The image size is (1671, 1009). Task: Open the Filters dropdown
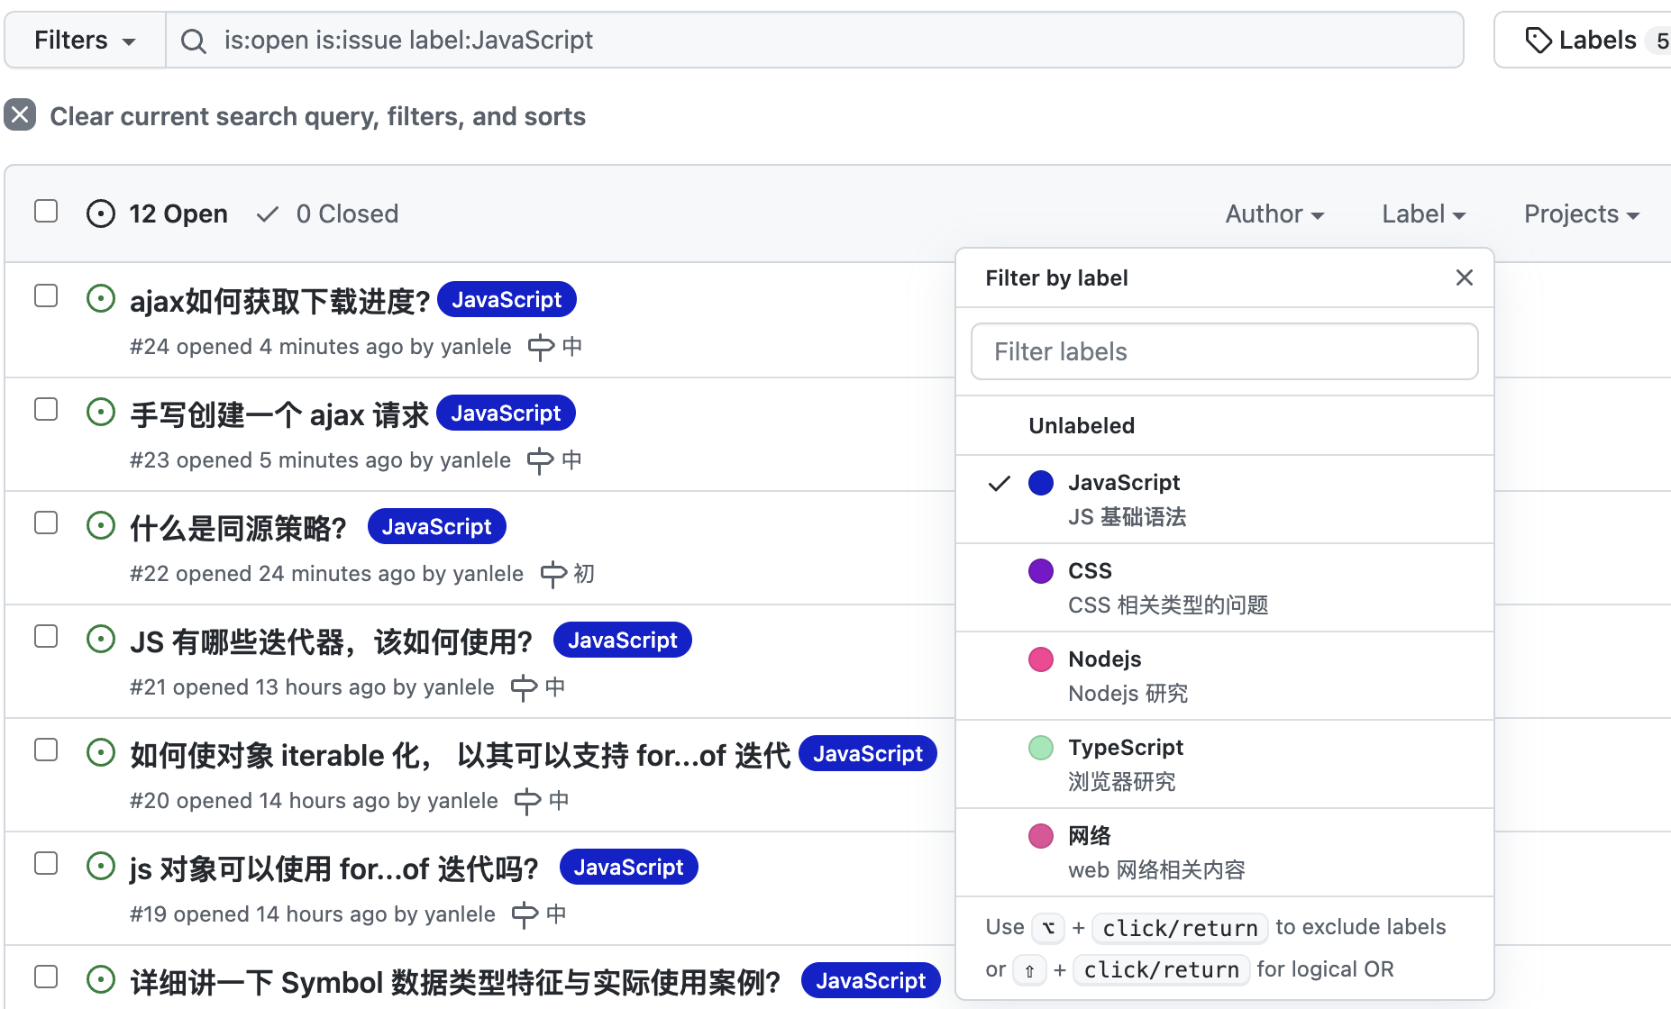[x=85, y=41]
